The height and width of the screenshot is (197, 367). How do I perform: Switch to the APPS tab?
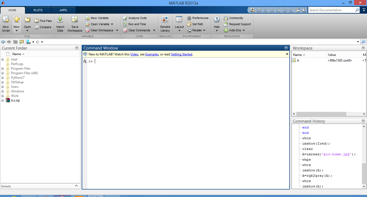[x=63, y=10]
